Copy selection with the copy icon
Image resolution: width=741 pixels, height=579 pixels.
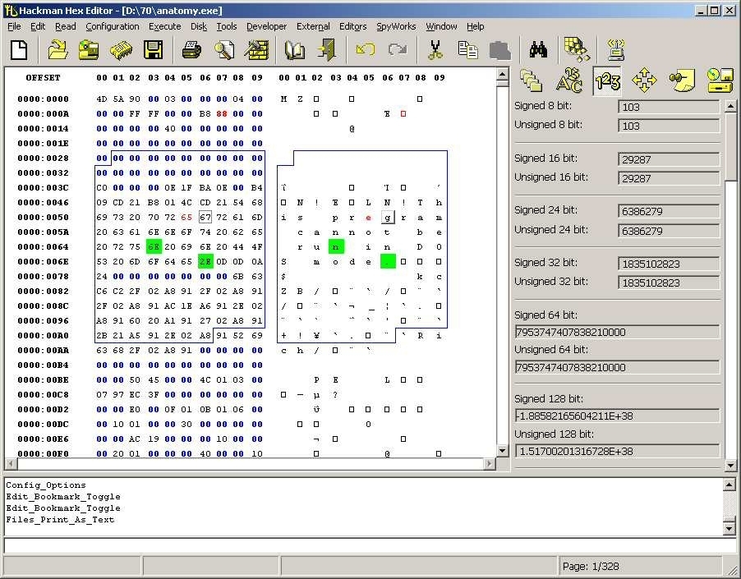468,49
